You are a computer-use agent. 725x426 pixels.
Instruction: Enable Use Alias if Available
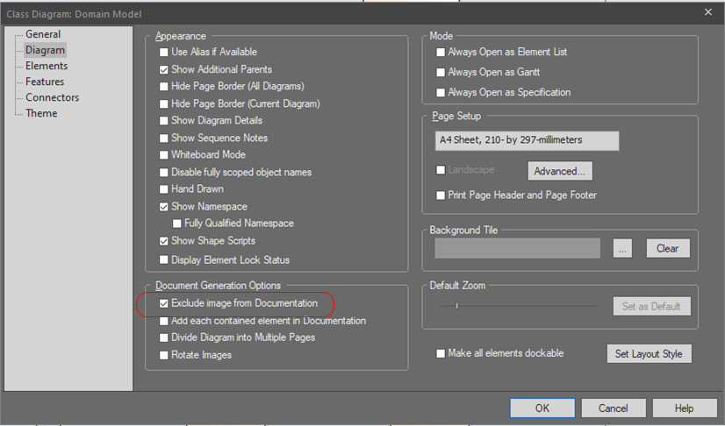click(163, 52)
